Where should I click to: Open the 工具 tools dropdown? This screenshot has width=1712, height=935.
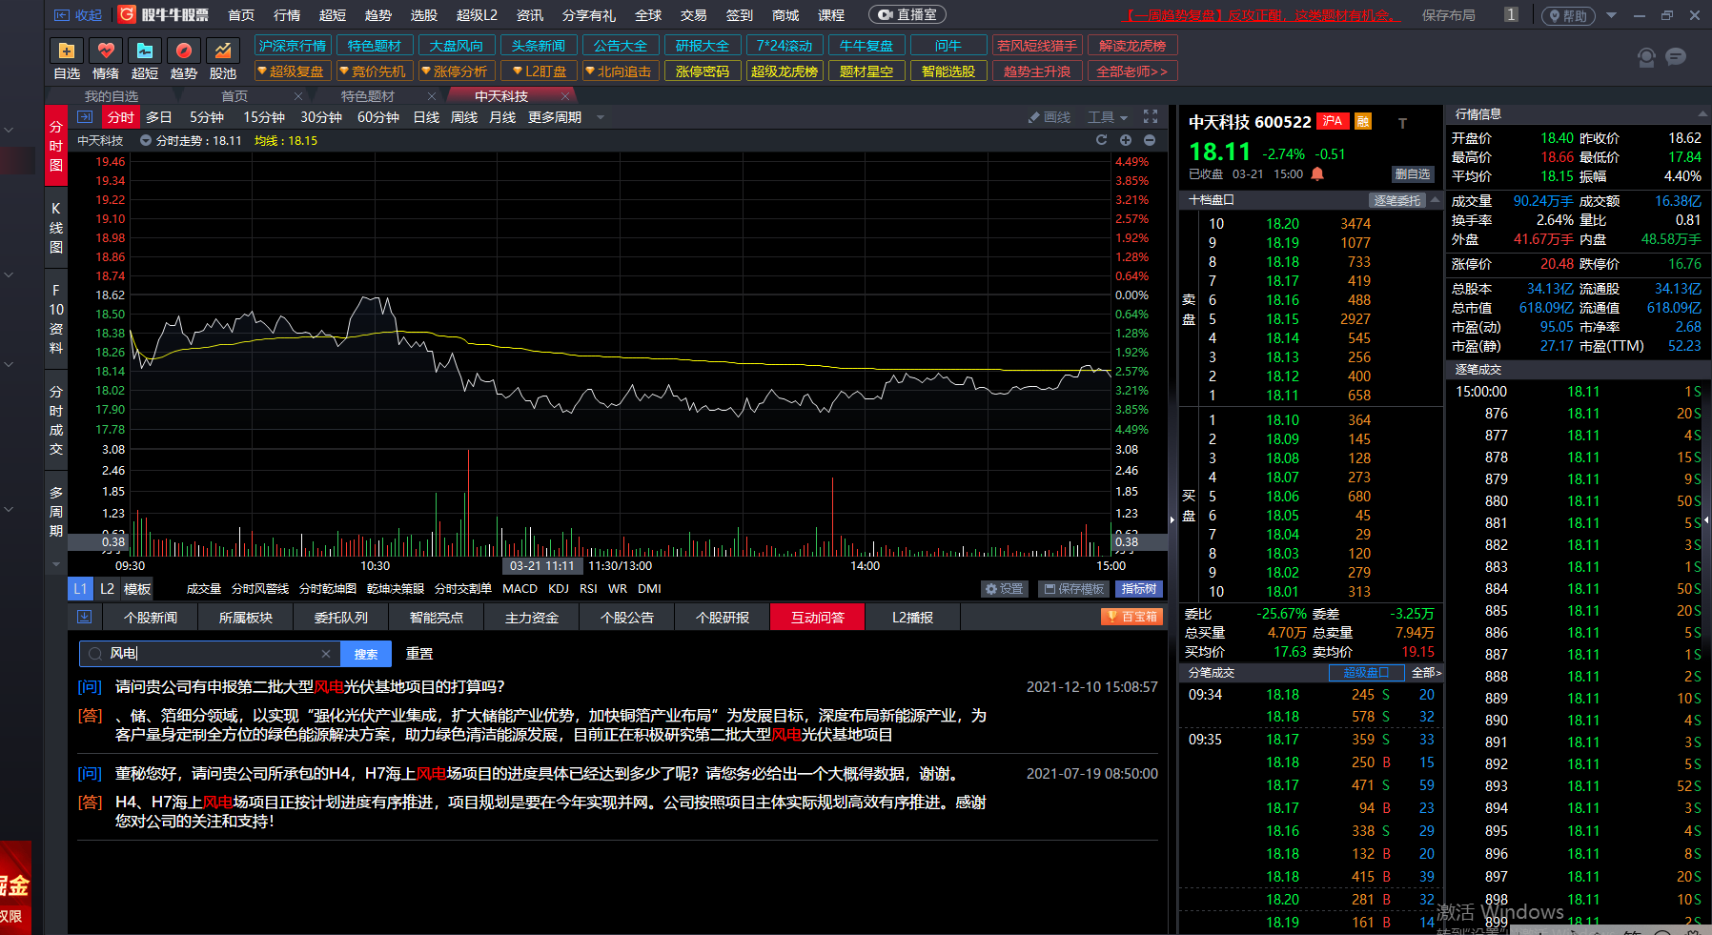click(1108, 117)
